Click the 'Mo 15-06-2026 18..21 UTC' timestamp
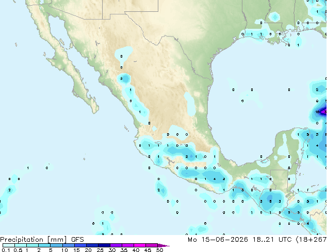 [239, 240]
